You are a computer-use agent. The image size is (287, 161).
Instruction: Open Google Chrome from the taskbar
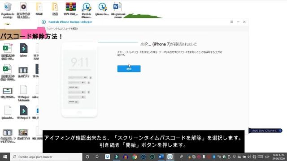[x=135, y=157]
